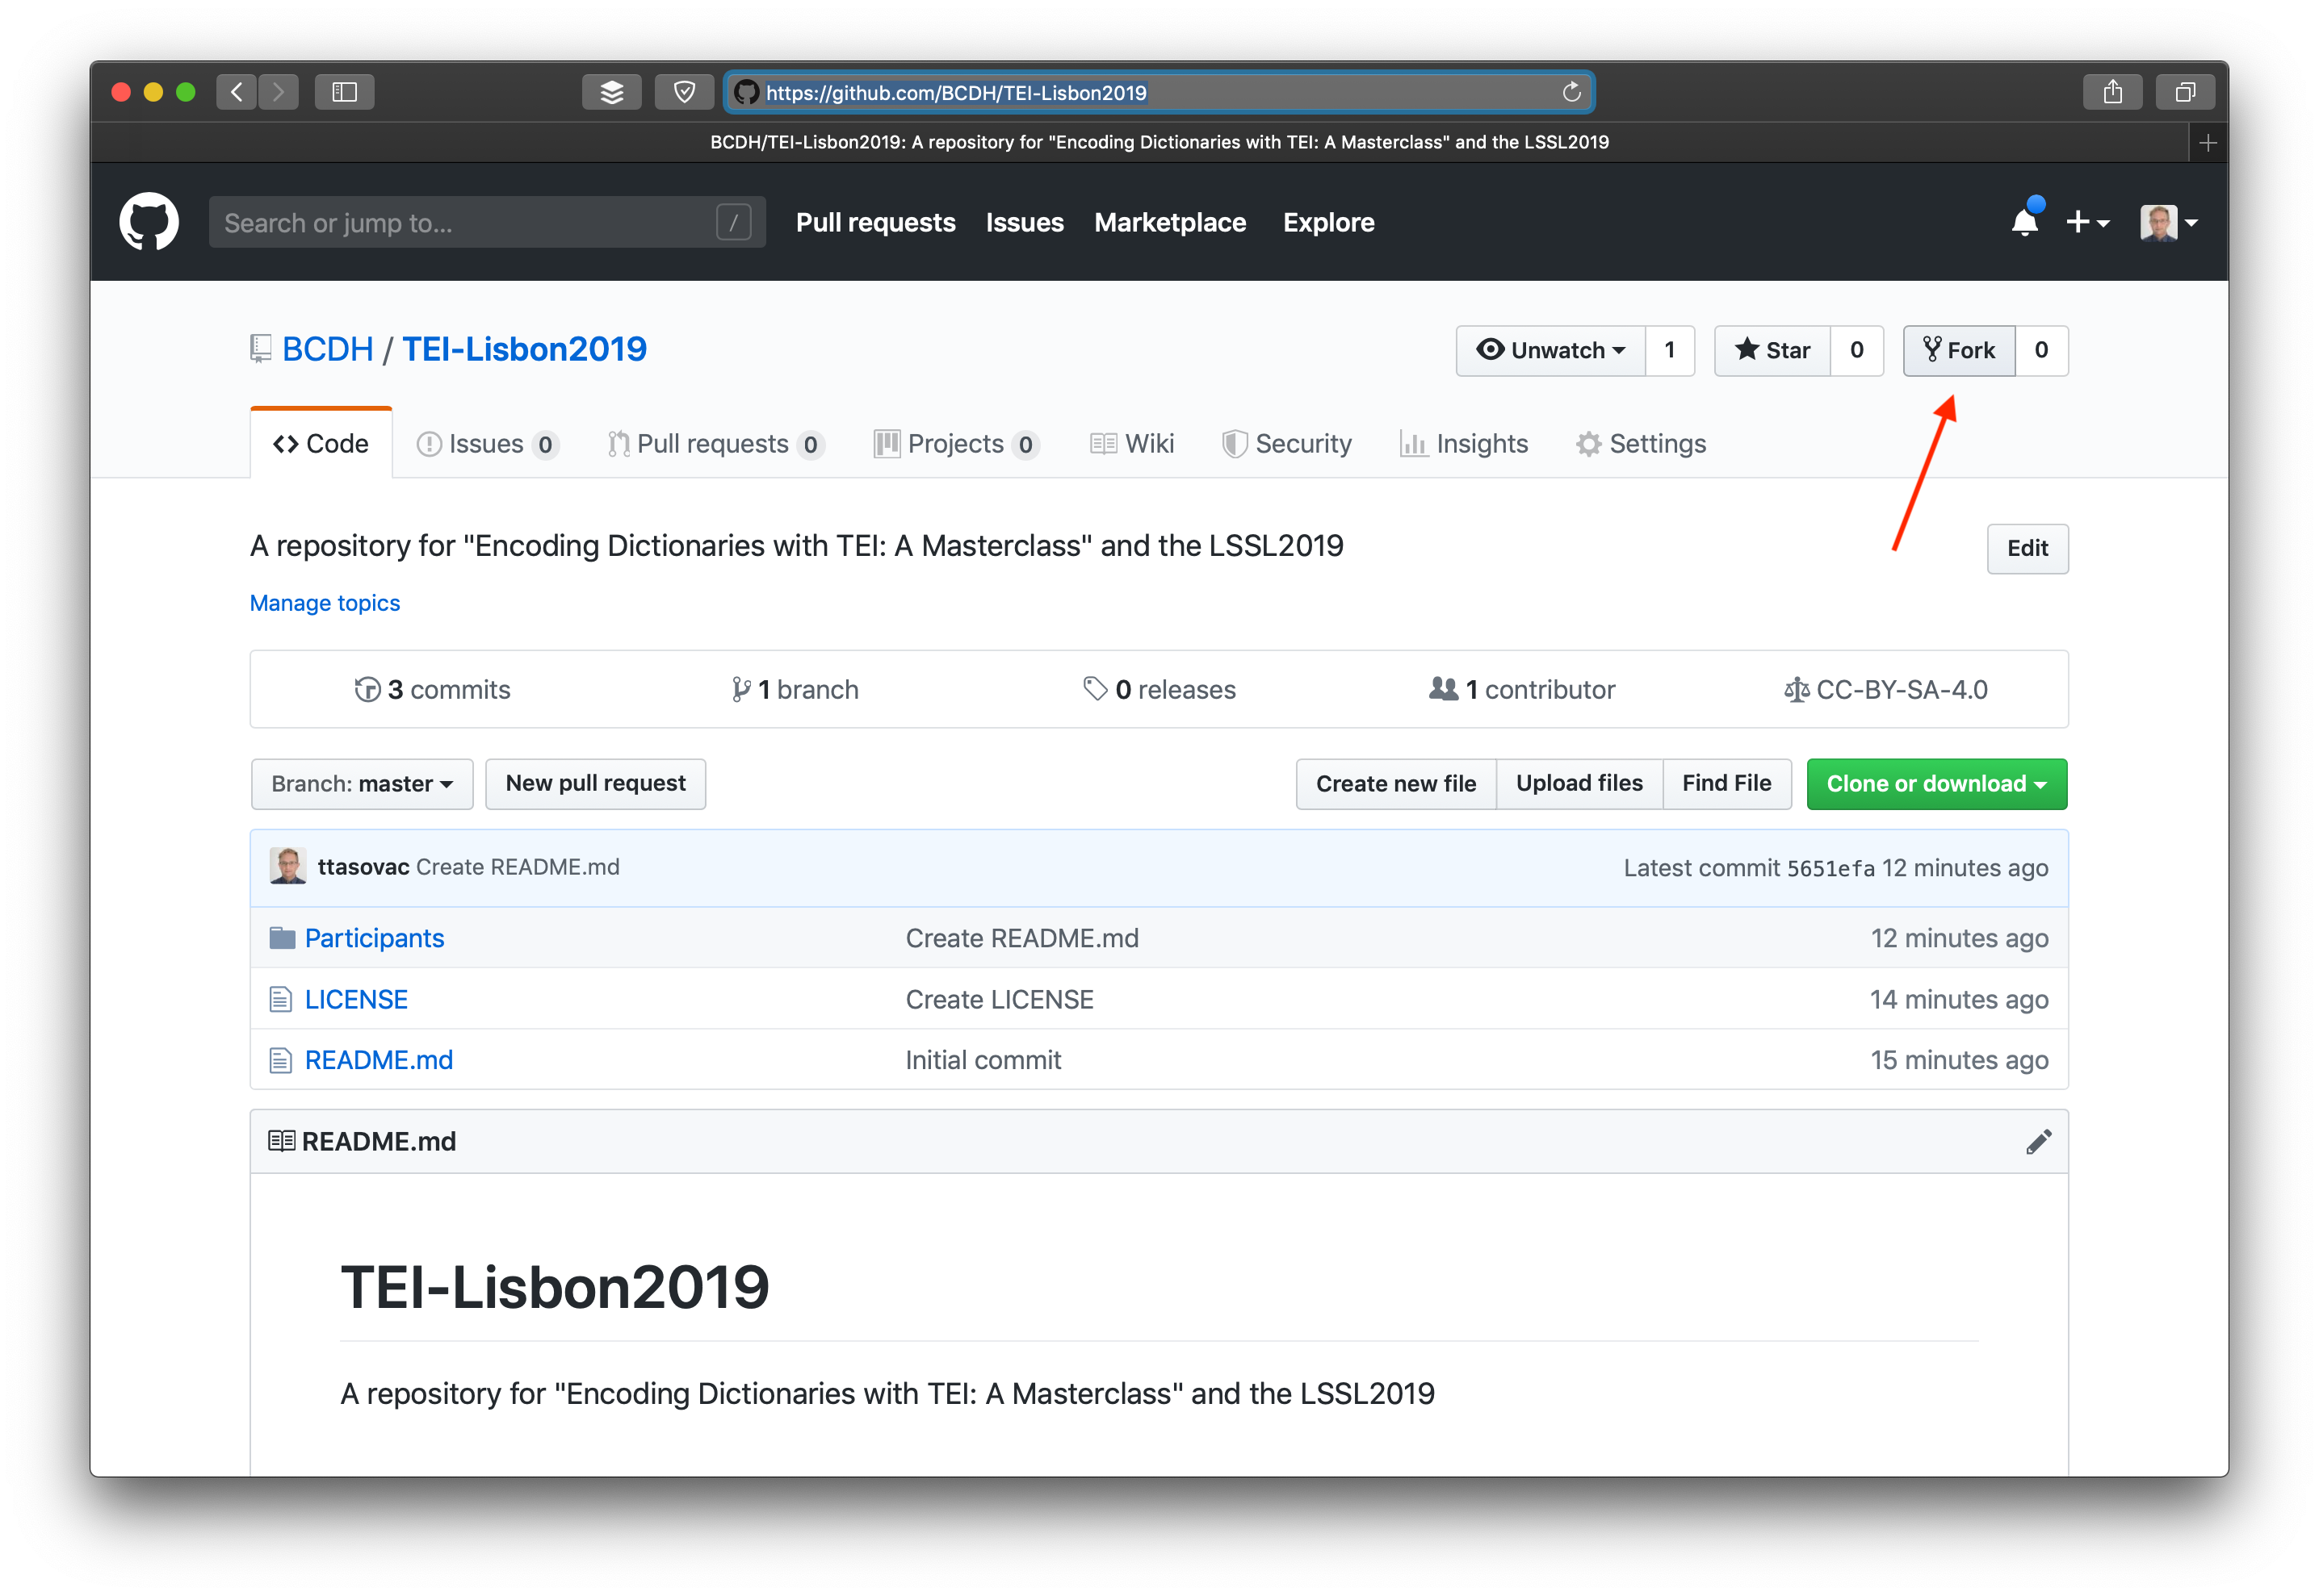
Task: View the 1 contributor page
Action: coord(1523,690)
